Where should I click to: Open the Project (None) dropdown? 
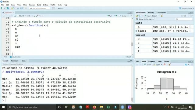point(186,8)
